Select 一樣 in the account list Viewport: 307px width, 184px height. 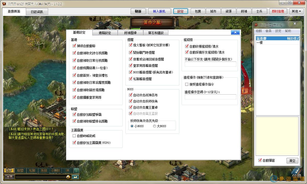click(260, 43)
